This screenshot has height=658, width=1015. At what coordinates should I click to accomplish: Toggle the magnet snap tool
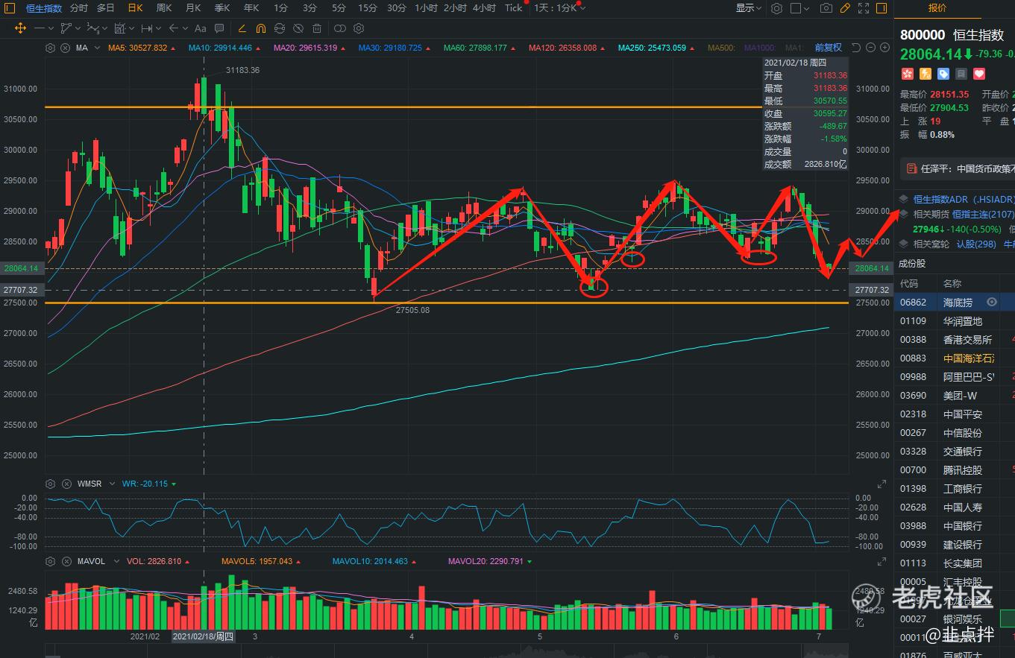[x=261, y=28]
